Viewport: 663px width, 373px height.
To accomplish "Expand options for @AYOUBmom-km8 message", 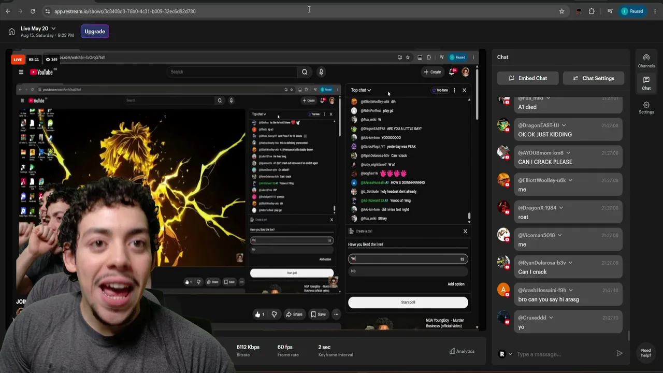I will click(568, 153).
